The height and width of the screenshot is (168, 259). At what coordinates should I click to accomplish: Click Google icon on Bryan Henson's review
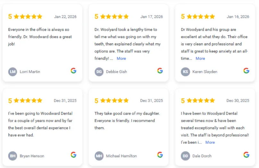click(x=73, y=155)
